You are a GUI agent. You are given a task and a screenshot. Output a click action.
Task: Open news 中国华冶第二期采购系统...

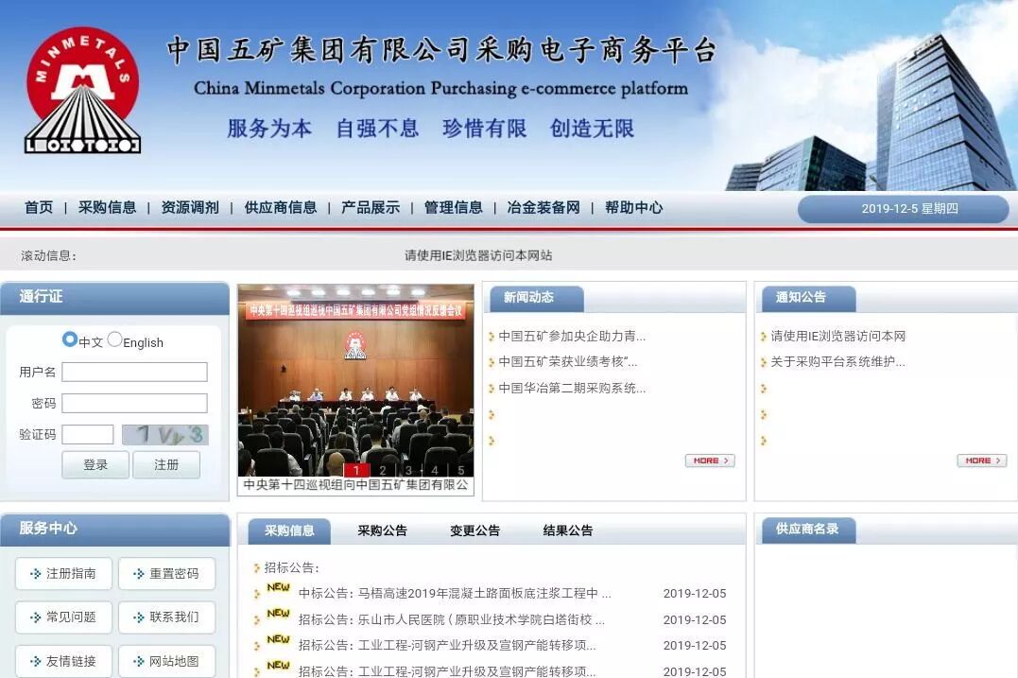pos(572,389)
